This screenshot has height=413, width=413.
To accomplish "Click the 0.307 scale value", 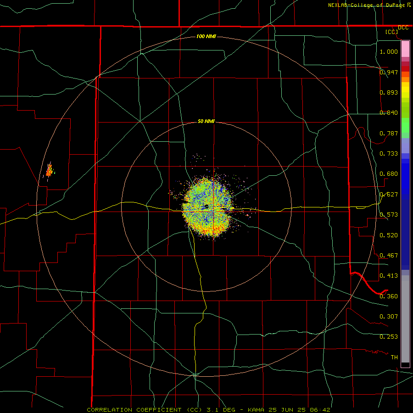I will click(x=389, y=316).
